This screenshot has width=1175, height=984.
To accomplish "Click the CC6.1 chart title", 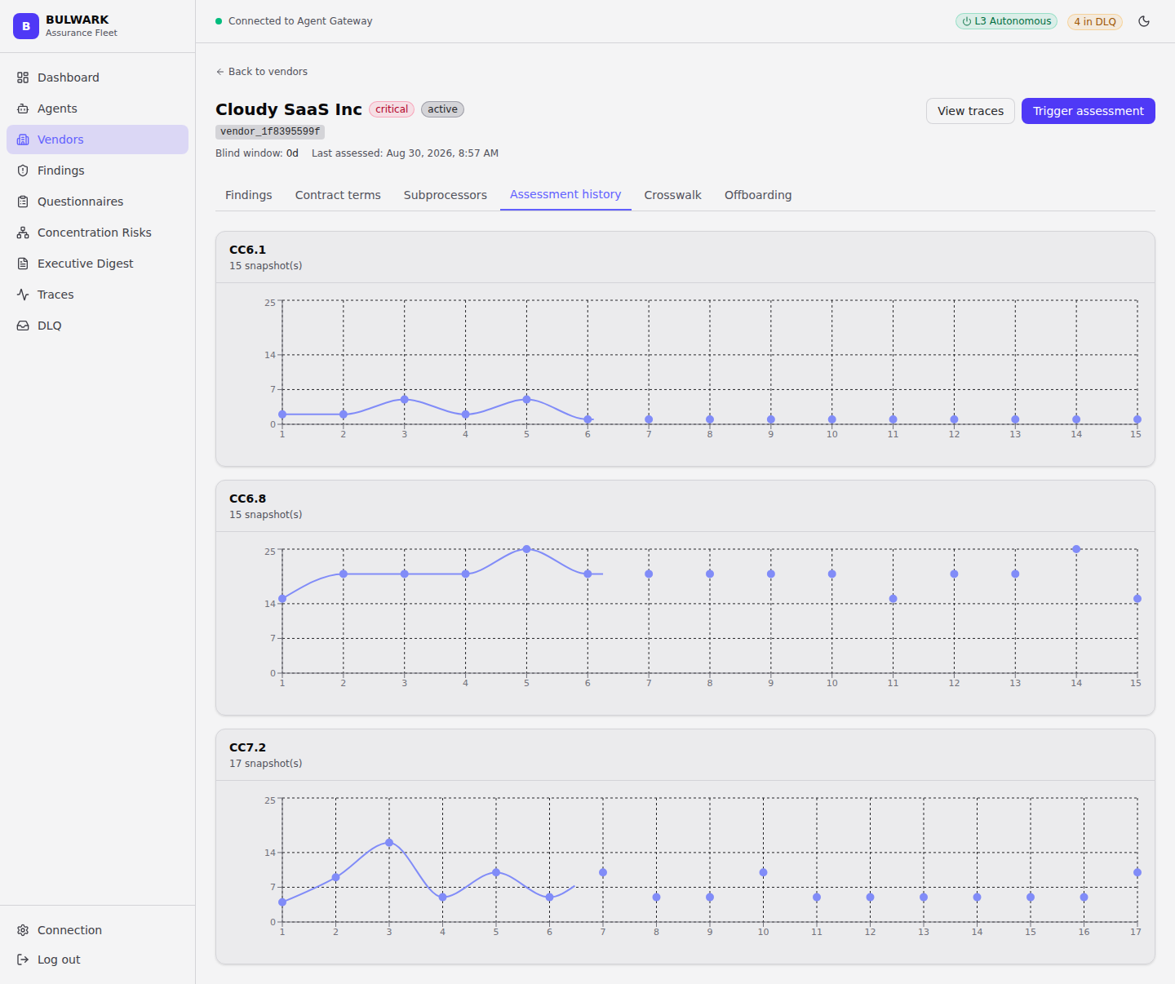I will click(x=247, y=250).
